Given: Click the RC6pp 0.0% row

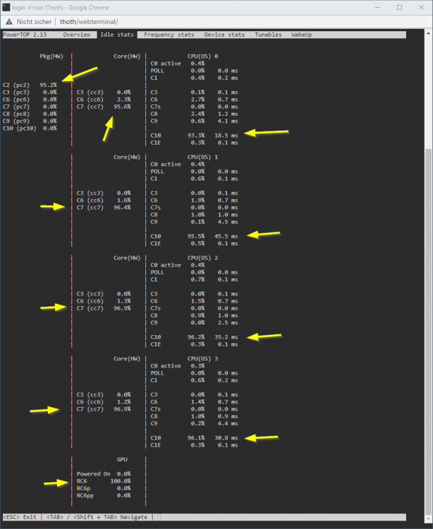Looking at the screenshot, I should (x=104, y=496).
